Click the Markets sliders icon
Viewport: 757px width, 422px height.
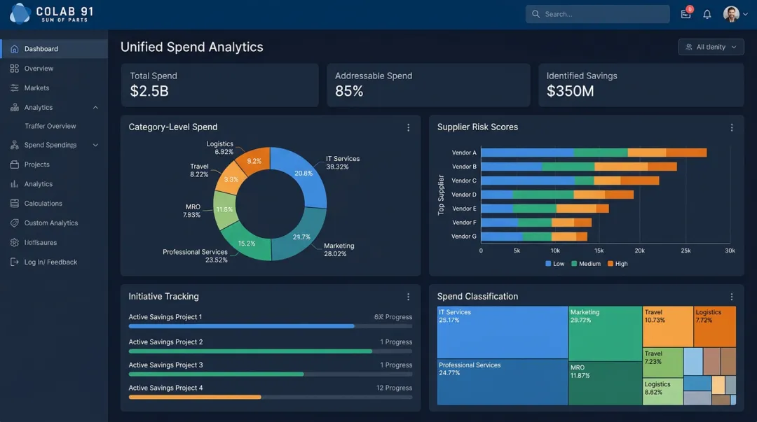click(x=15, y=87)
